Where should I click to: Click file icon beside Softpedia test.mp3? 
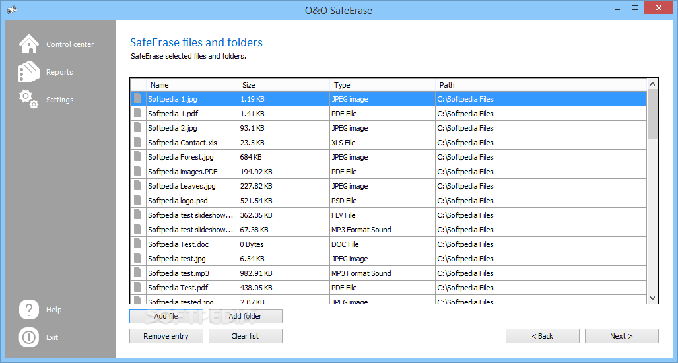[137, 273]
